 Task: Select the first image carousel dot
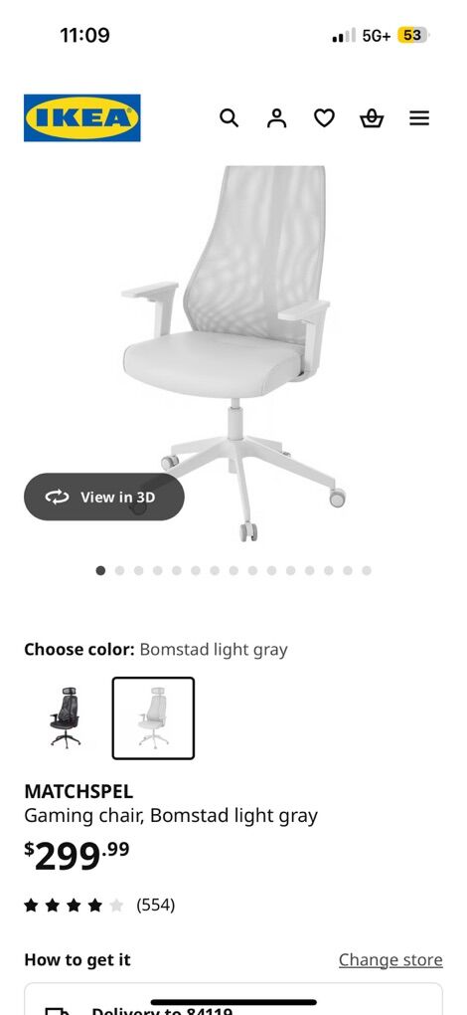tap(100, 570)
